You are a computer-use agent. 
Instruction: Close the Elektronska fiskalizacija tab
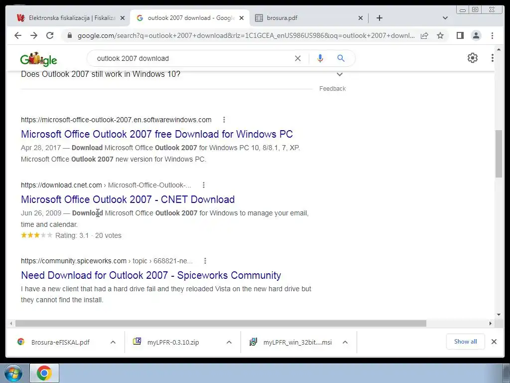123,18
